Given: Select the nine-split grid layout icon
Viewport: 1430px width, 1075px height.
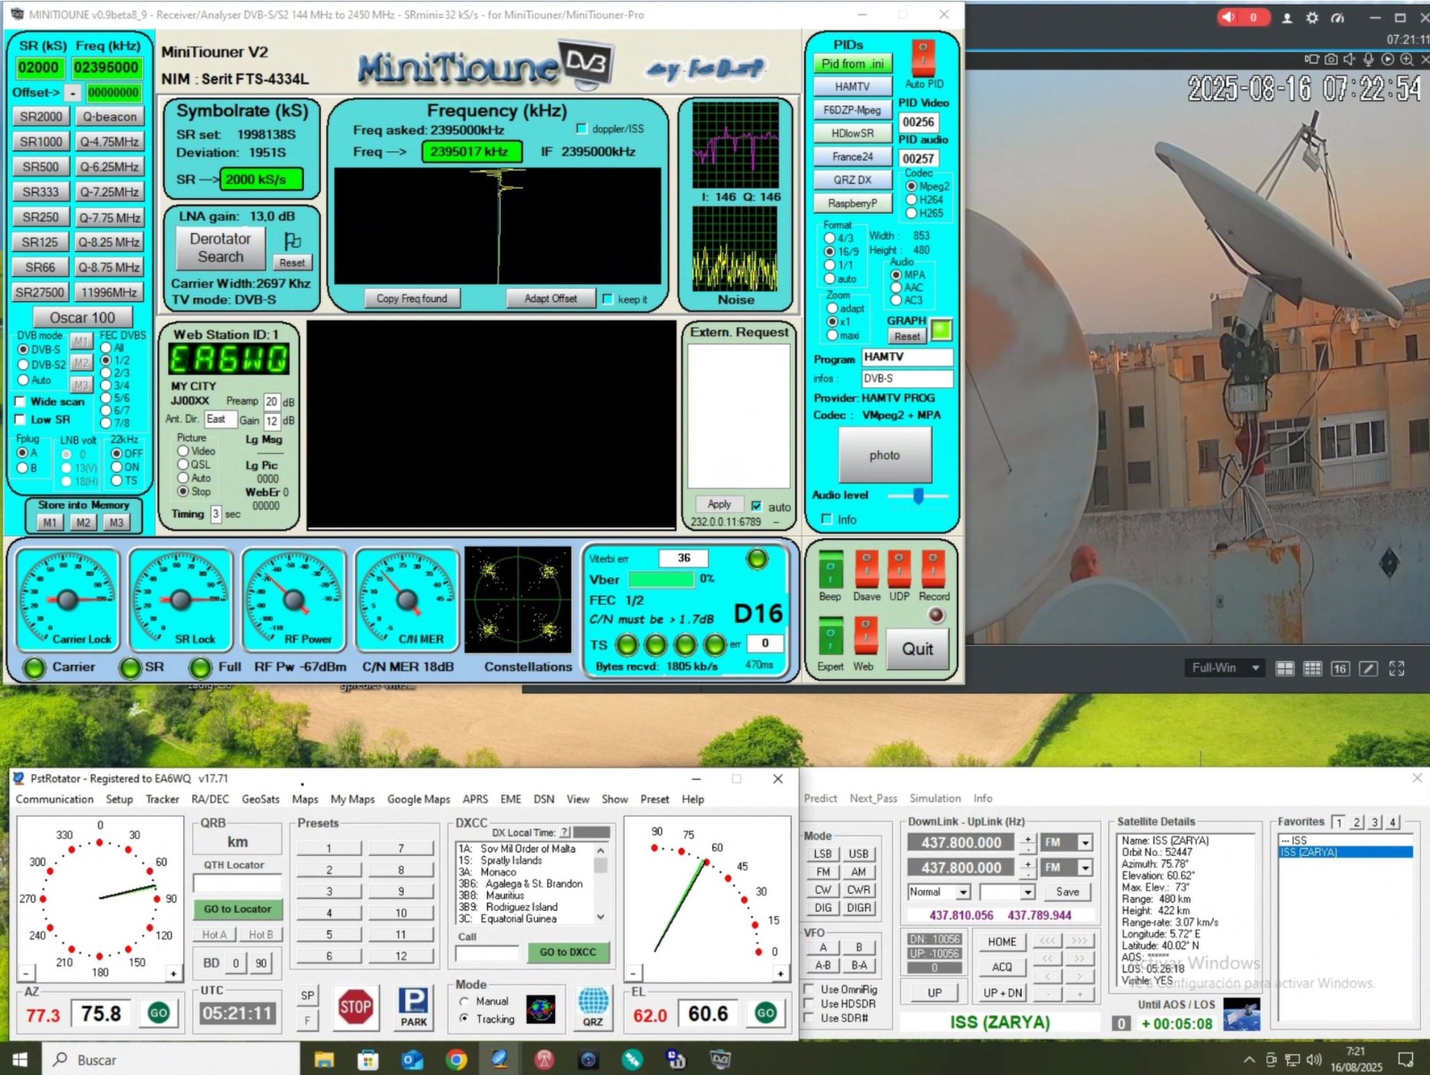Looking at the screenshot, I should pos(1312,668).
